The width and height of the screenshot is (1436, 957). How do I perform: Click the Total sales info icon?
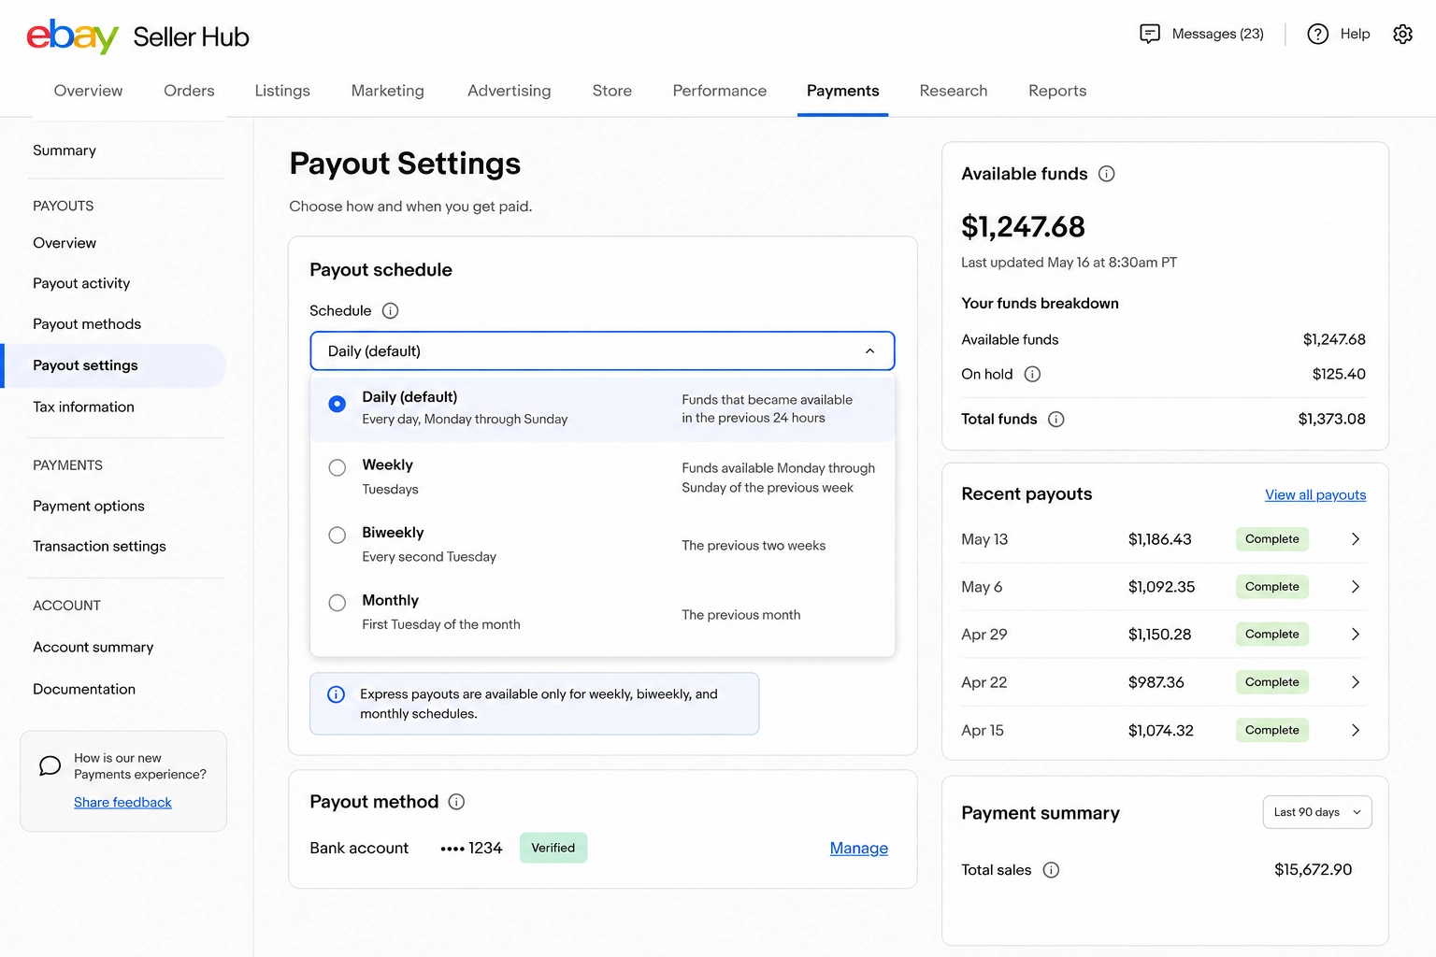[x=1051, y=870]
